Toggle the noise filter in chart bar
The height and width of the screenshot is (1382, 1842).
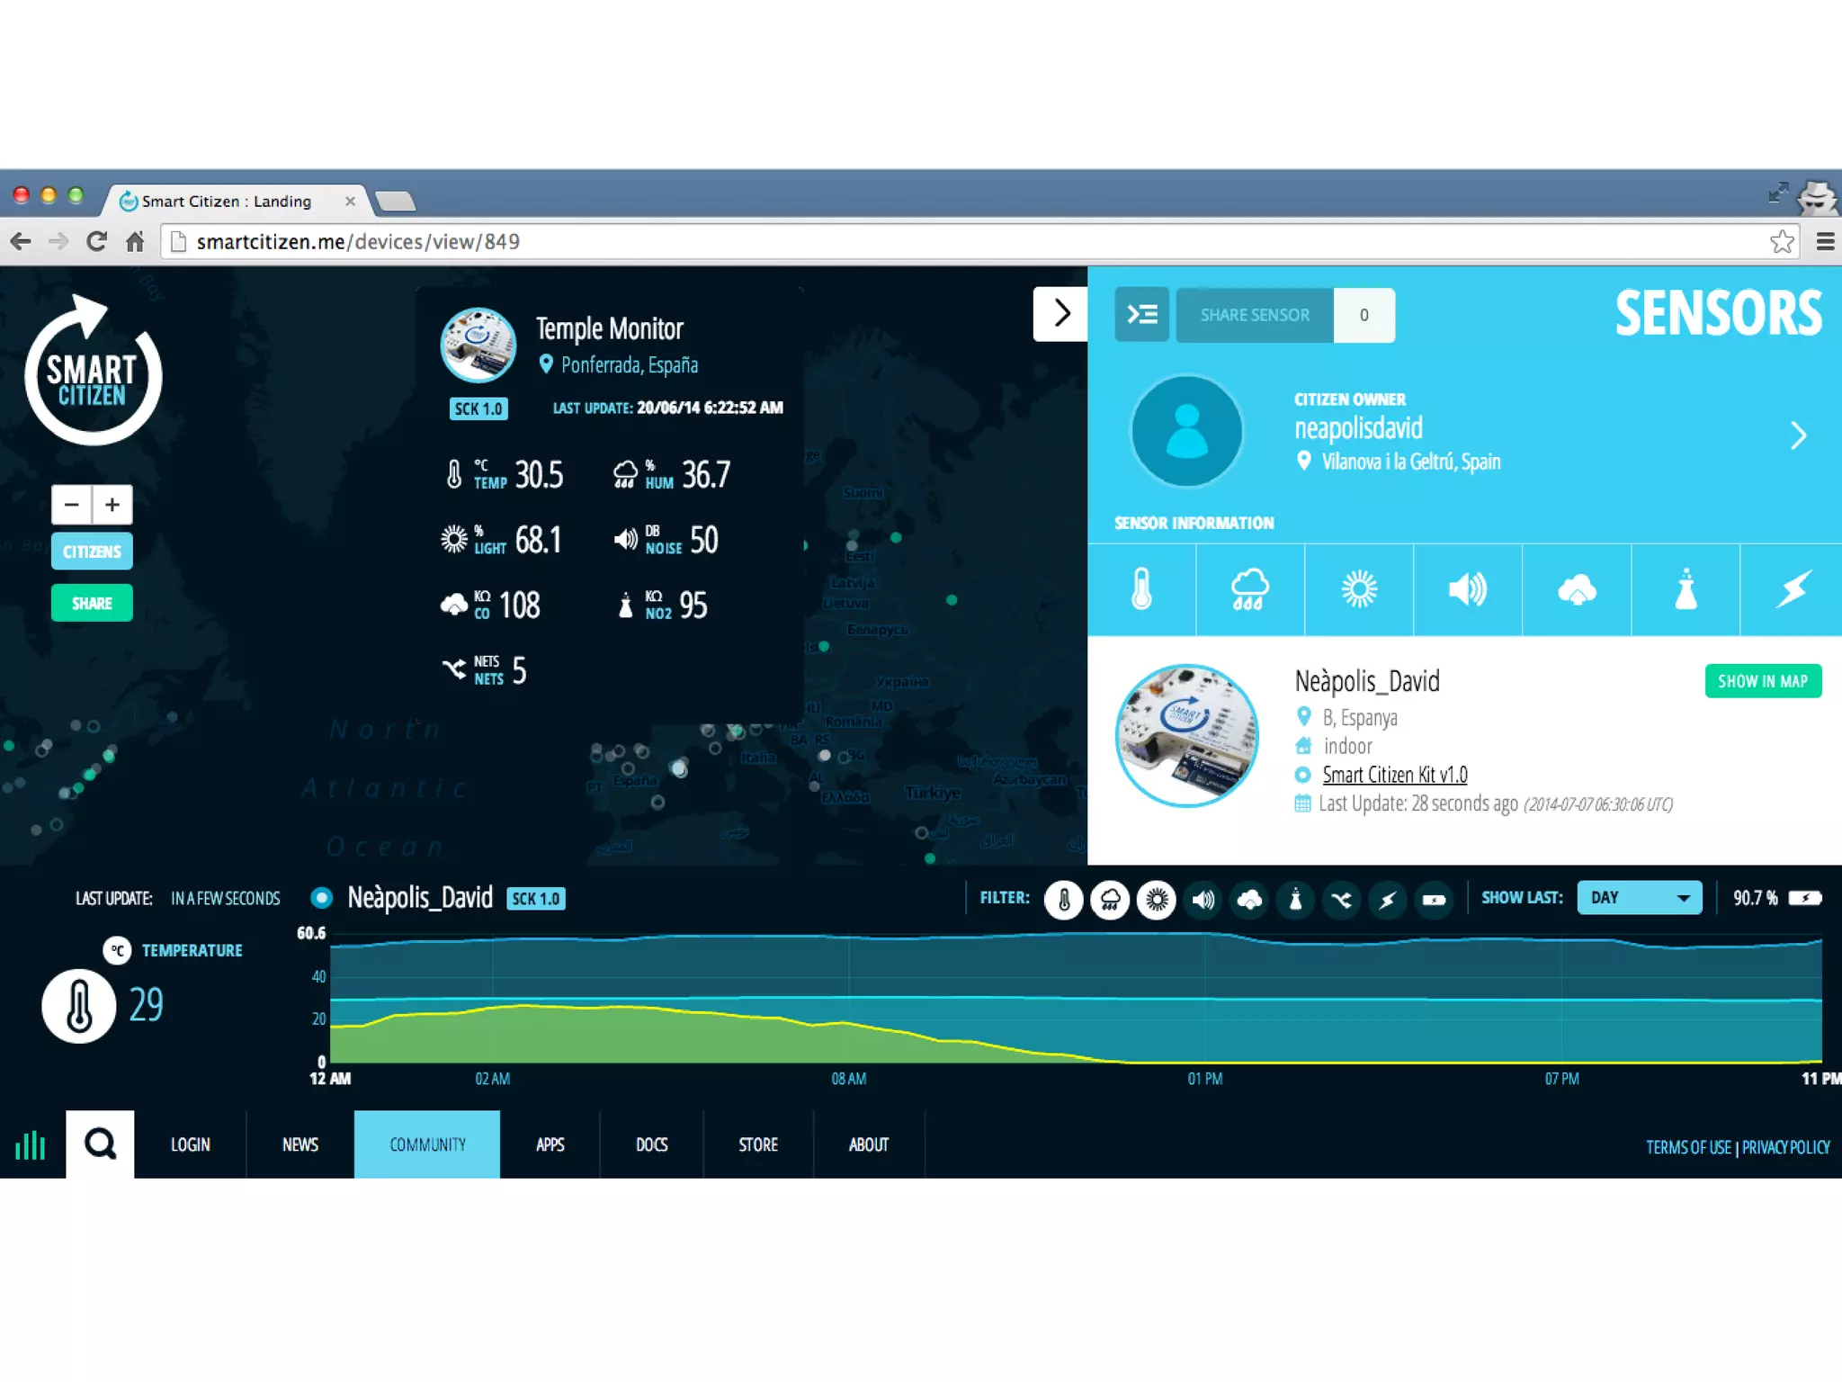pos(1203,899)
